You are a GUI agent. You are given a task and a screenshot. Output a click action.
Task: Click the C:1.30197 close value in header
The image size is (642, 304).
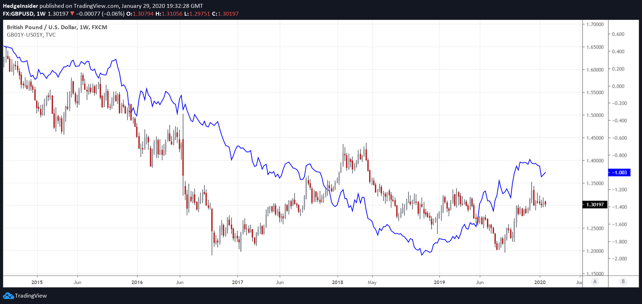pos(225,14)
